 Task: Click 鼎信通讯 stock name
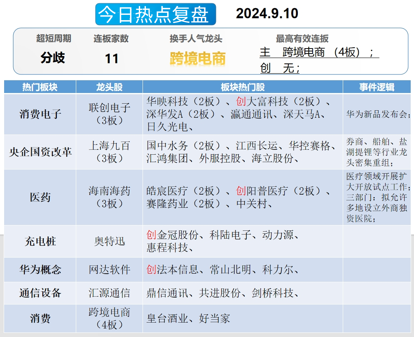167,293
